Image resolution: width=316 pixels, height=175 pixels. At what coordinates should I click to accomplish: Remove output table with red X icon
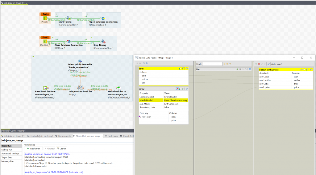click(259, 64)
